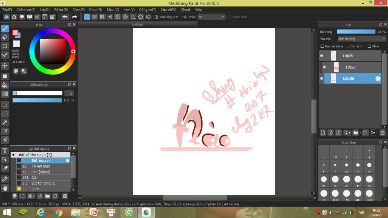Select Tô mờ nhạt brush

coord(43,167)
